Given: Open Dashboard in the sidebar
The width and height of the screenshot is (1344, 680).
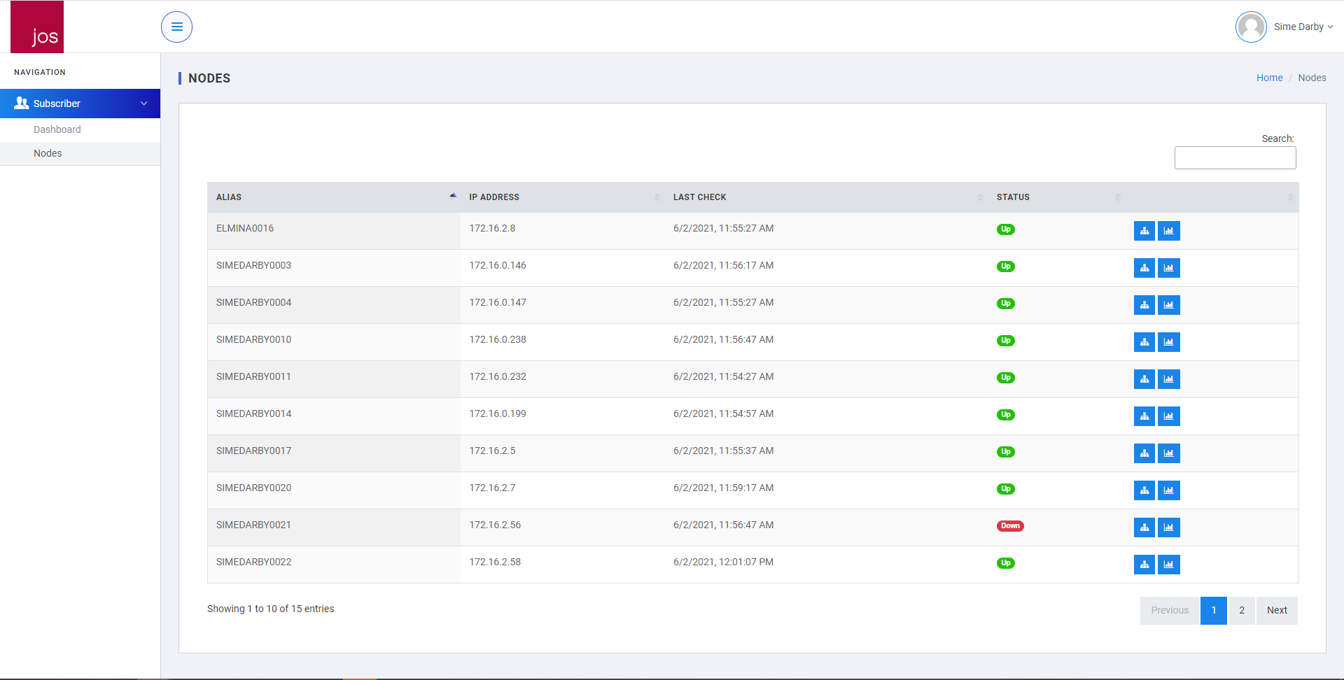Looking at the screenshot, I should pyautogui.click(x=57, y=129).
